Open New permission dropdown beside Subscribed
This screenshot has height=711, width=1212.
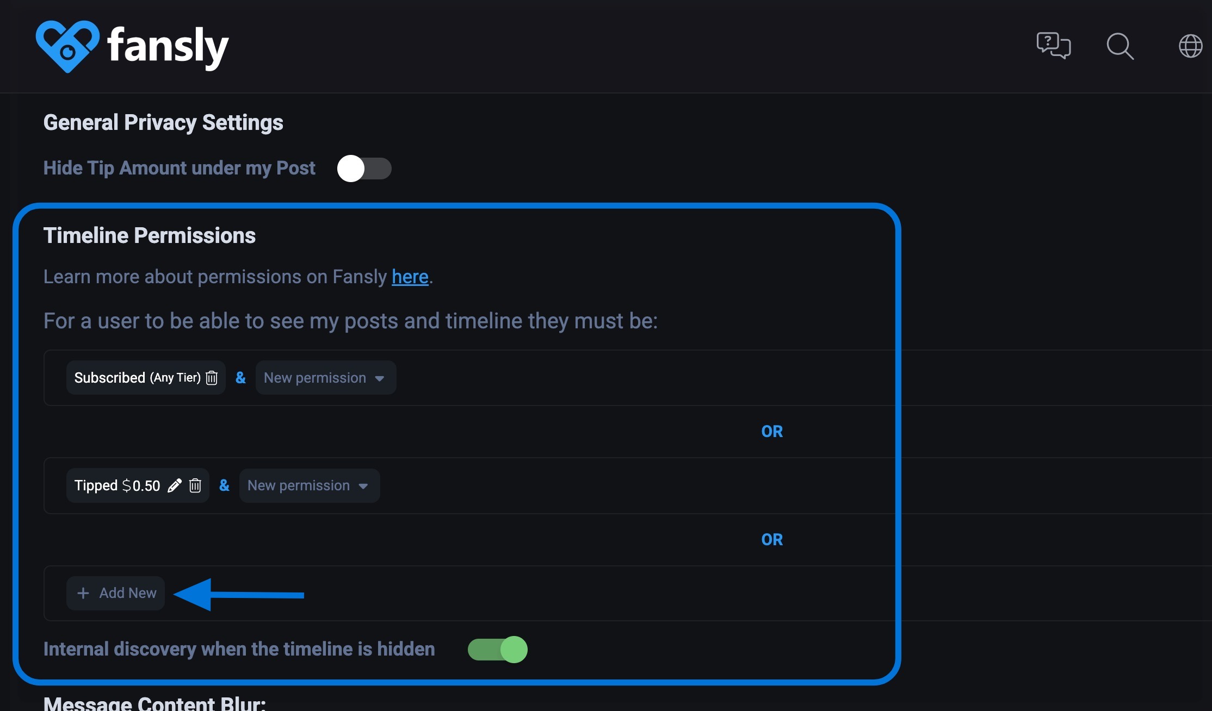[x=325, y=378]
